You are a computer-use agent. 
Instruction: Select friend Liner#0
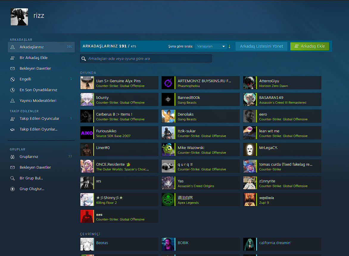[x=119, y=150]
